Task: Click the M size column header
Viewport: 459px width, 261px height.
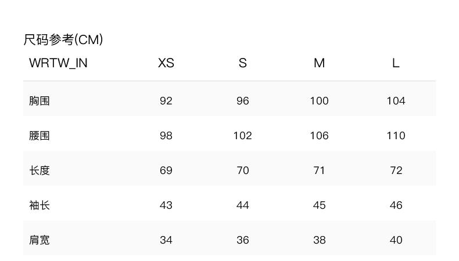Action: pos(319,63)
